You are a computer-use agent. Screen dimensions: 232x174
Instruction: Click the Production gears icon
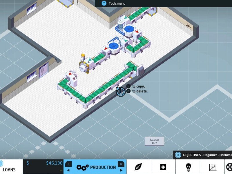(82, 167)
